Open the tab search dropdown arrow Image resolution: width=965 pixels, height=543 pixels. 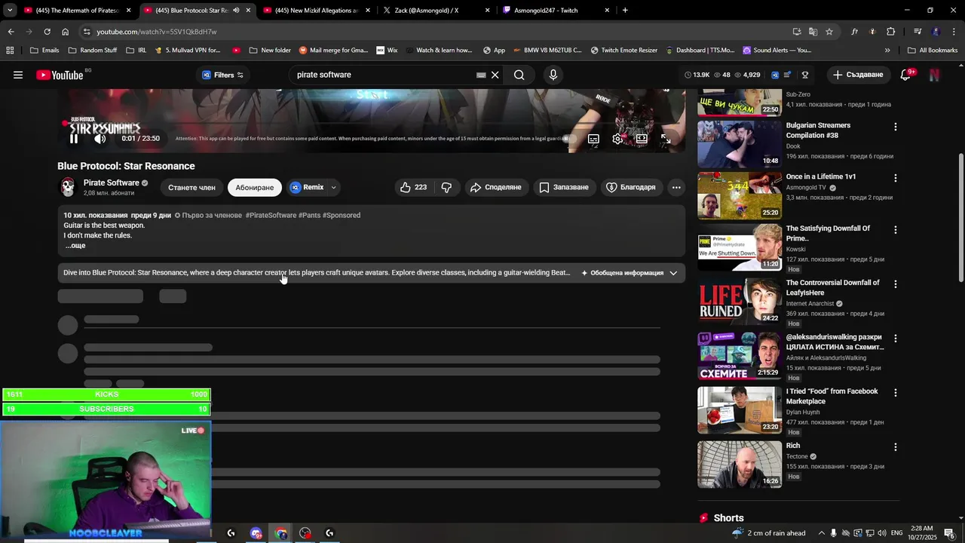(x=9, y=11)
